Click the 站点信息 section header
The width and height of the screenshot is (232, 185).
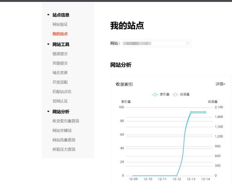pos(61,15)
